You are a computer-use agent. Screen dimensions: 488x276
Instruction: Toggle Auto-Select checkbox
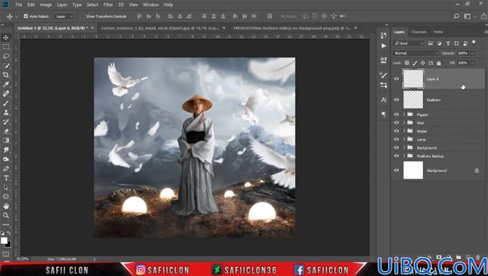pyautogui.click(x=26, y=16)
